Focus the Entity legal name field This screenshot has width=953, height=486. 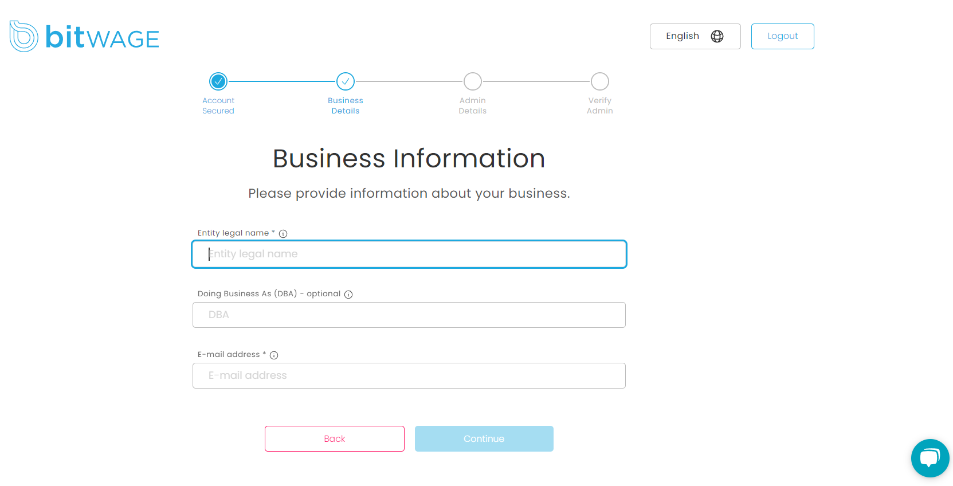click(409, 254)
